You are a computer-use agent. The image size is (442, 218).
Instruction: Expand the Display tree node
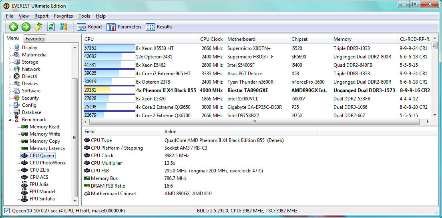coord(10,48)
